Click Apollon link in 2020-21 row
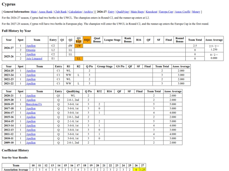 click(31, 96)
